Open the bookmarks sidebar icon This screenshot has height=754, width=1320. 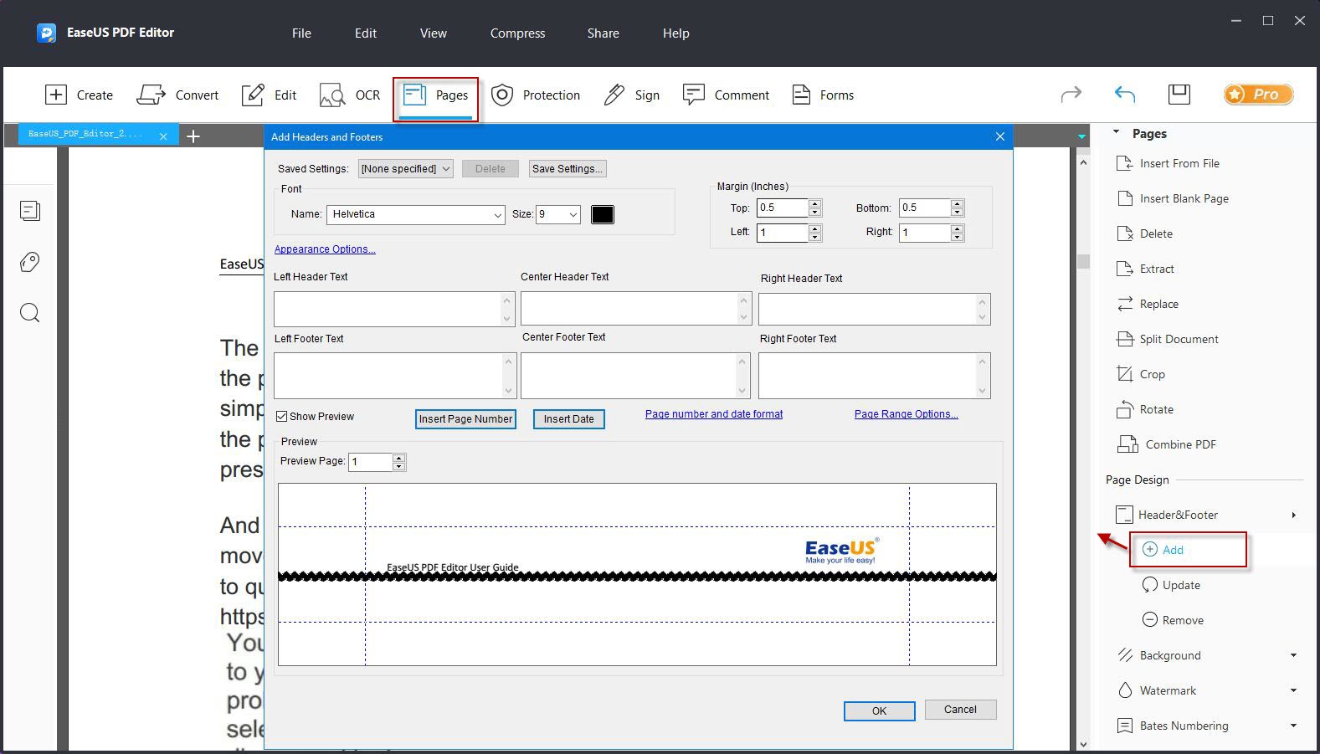click(x=30, y=262)
